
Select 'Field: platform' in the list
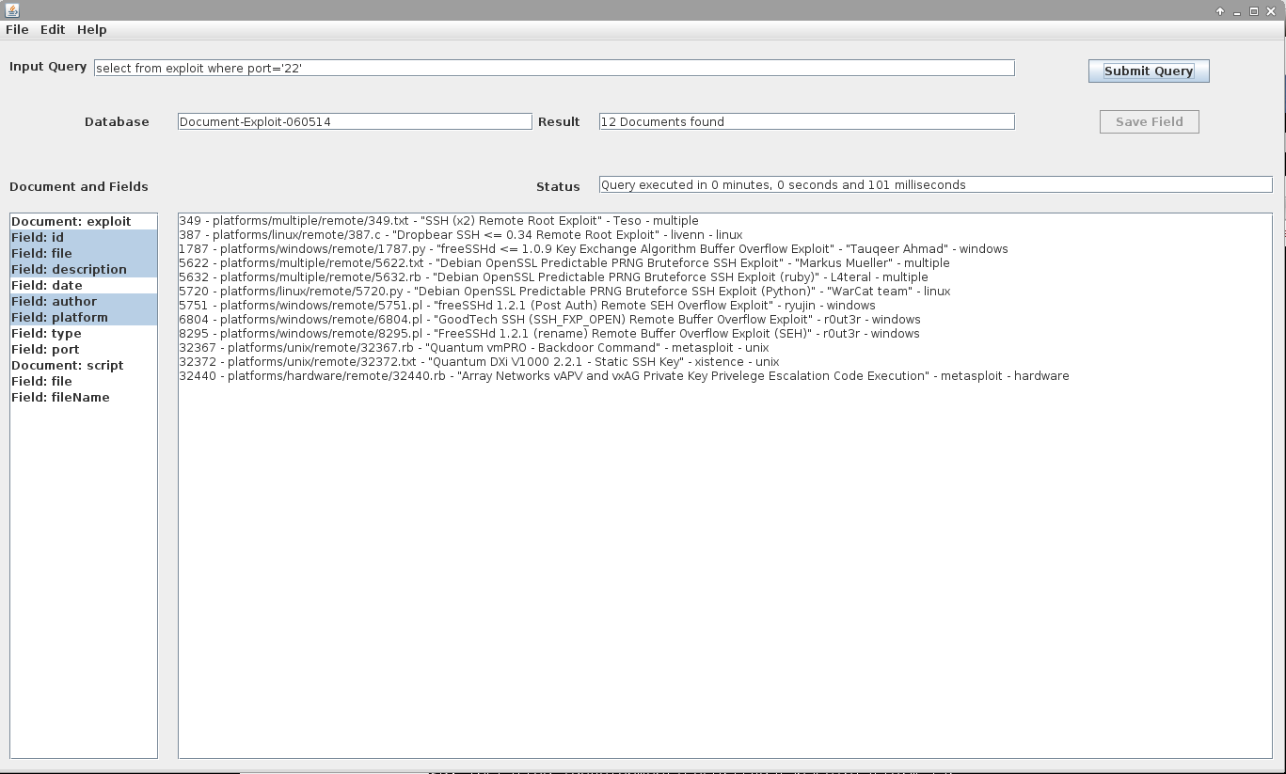point(84,317)
